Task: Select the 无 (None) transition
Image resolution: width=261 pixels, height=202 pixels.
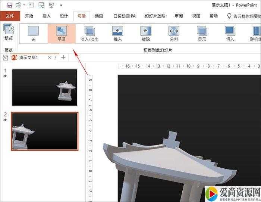Action: [x=34, y=33]
